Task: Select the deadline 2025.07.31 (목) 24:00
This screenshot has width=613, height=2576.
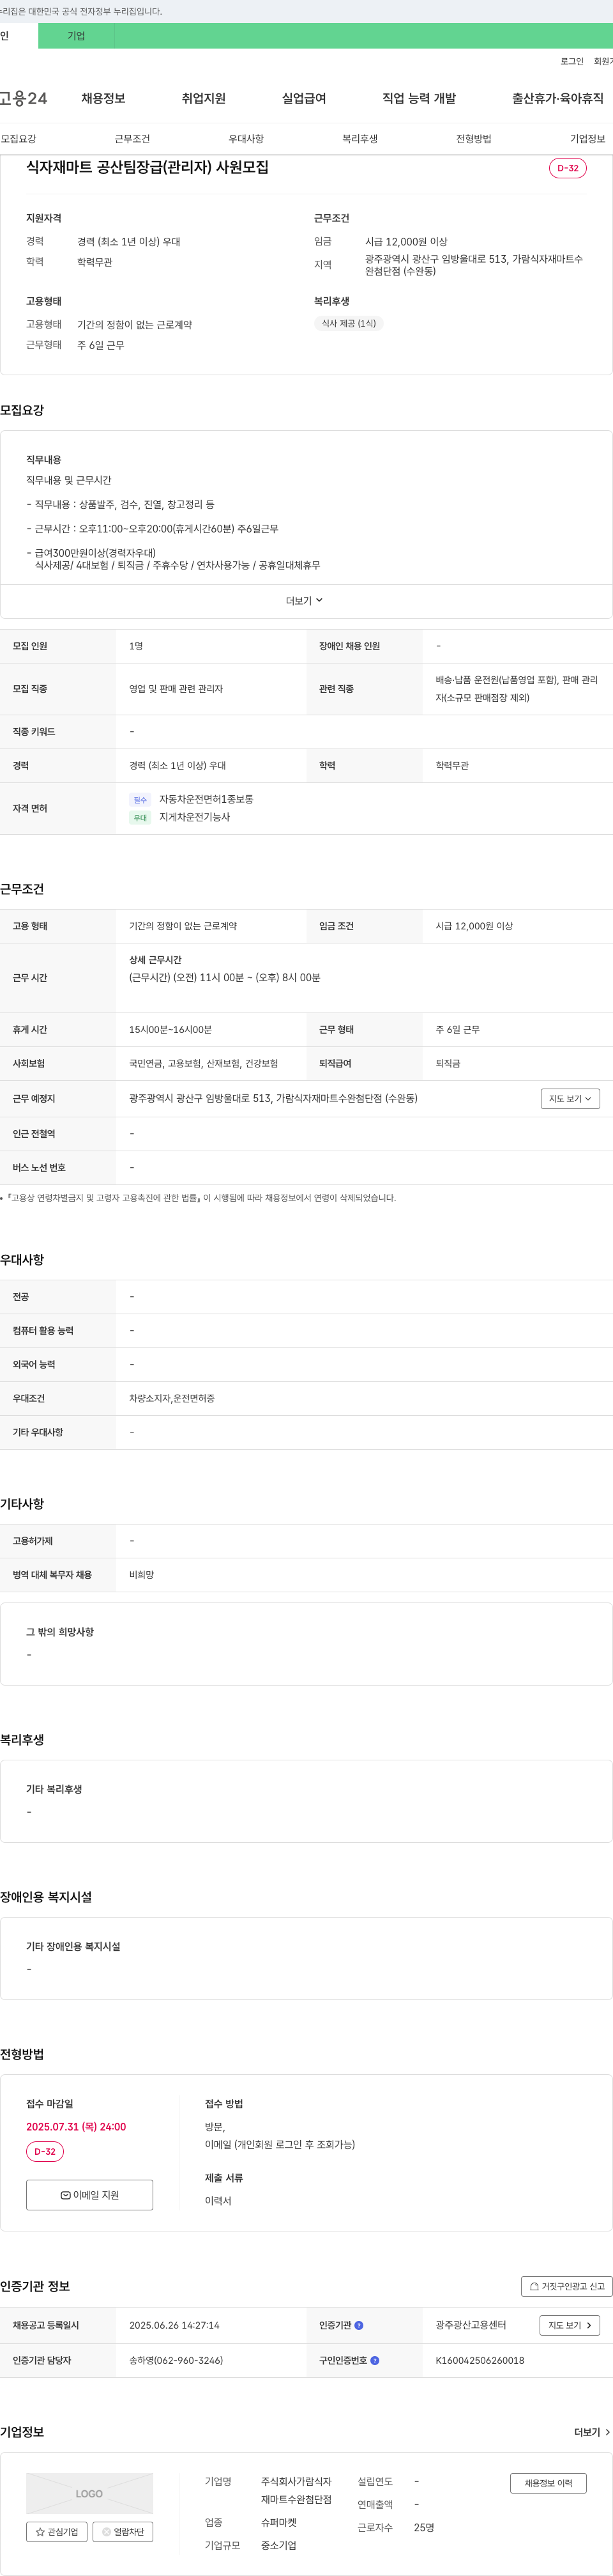Action: point(76,2126)
